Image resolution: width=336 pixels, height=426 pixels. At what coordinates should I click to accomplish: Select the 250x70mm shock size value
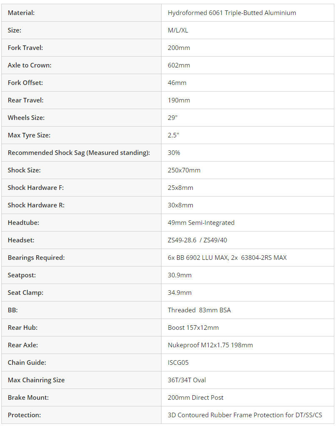click(184, 170)
